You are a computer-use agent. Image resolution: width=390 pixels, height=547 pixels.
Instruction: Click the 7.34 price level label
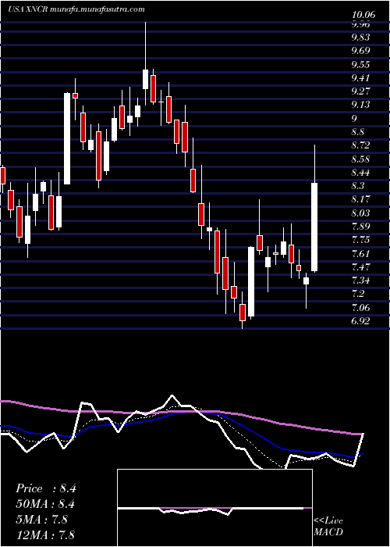click(x=360, y=281)
